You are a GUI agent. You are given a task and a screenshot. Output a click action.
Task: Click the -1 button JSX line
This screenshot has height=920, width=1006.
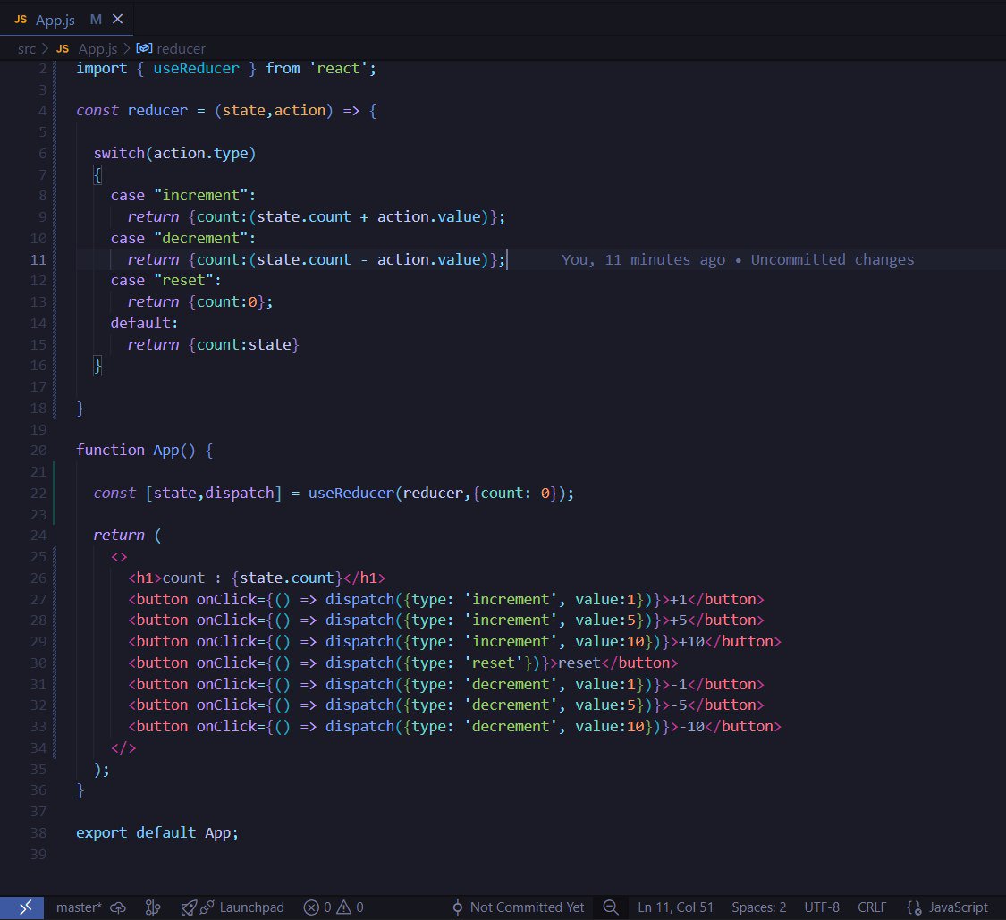[x=446, y=685]
